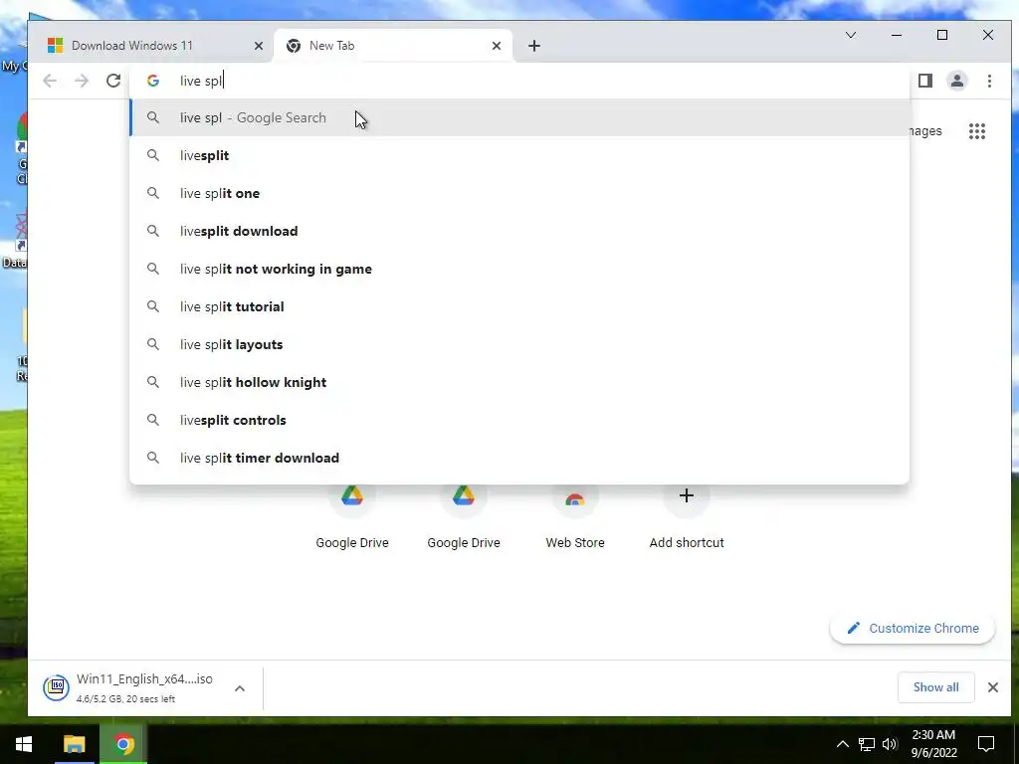Click search icon beside 'livesplit' suggestion
Image resolution: width=1019 pixels, height=764 pixels.
point(152,155)
